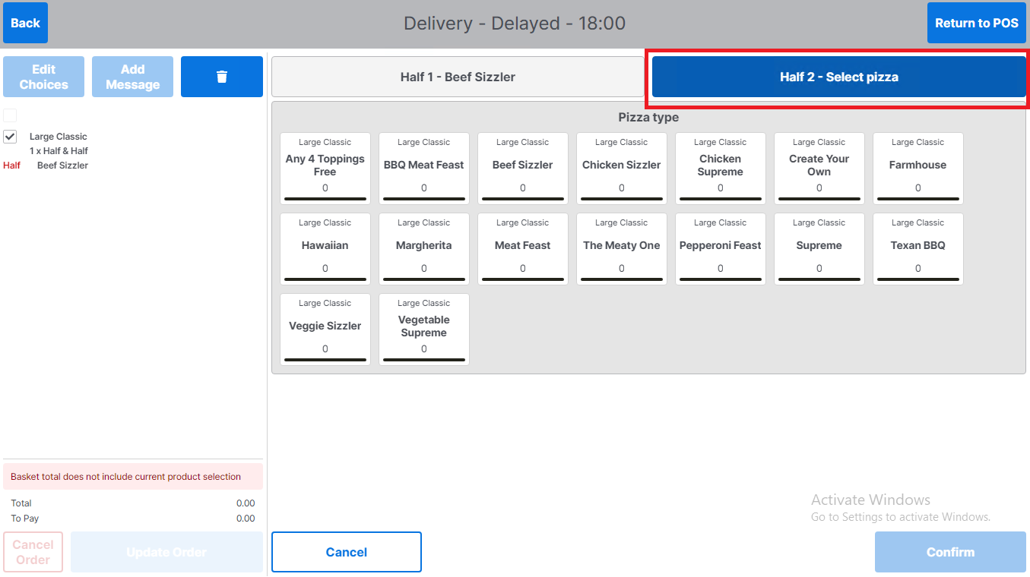Click the trash delete icon button

click(221, 77)
